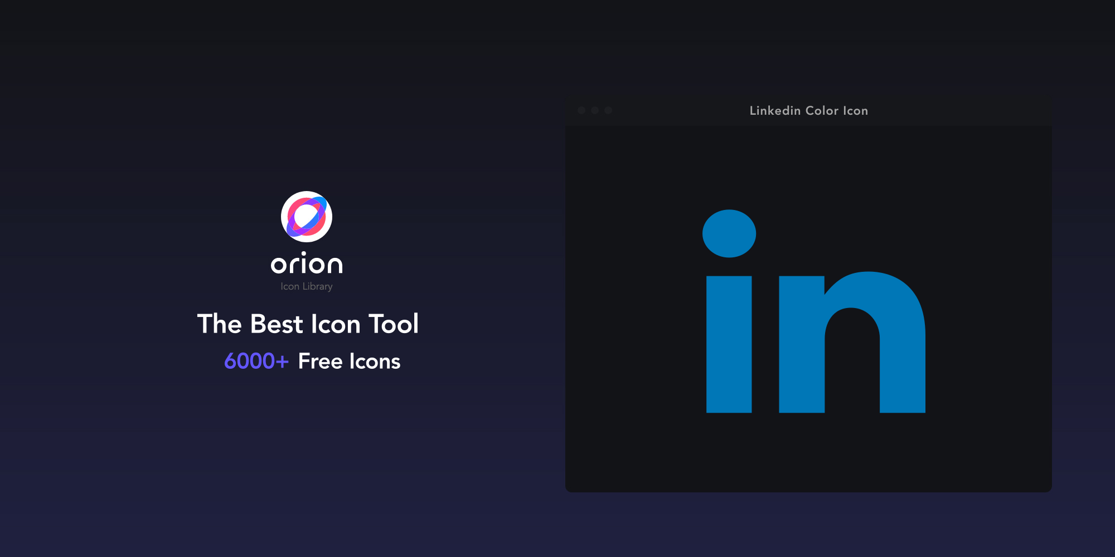Select the Icon Library label under the logo
1115x557 pixels.
307,286
